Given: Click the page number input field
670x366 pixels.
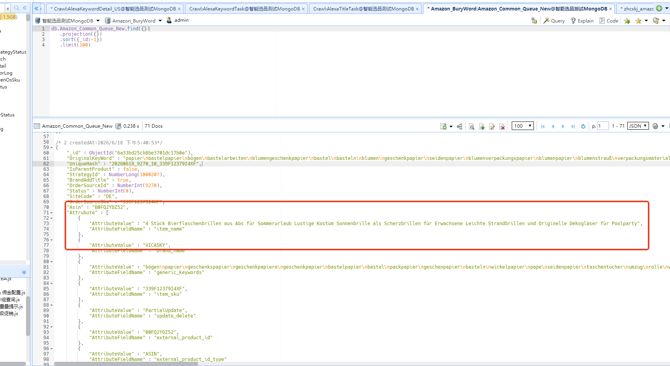Looking at the screenshot, I should 603,126.
